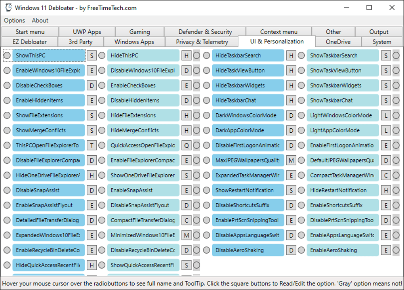Open the Gaming tab
This screenshot has width=404, height=290.
(x=139, y=32)
